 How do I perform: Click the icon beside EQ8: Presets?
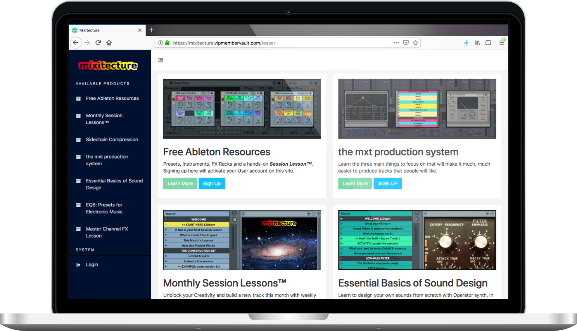click(x=78, y=205)
